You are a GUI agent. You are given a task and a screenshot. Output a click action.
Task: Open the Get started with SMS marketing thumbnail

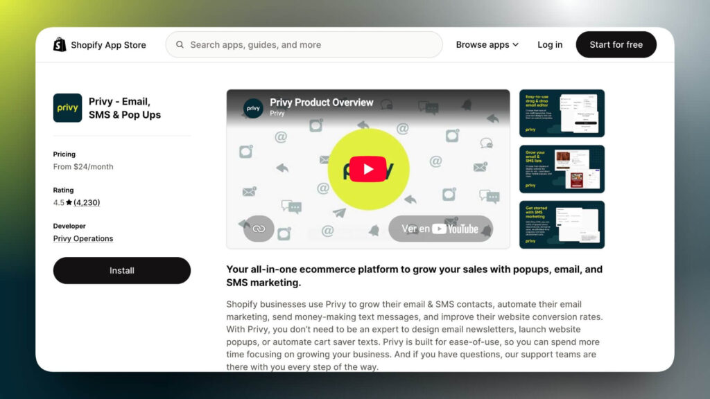(x=562, y=224)
